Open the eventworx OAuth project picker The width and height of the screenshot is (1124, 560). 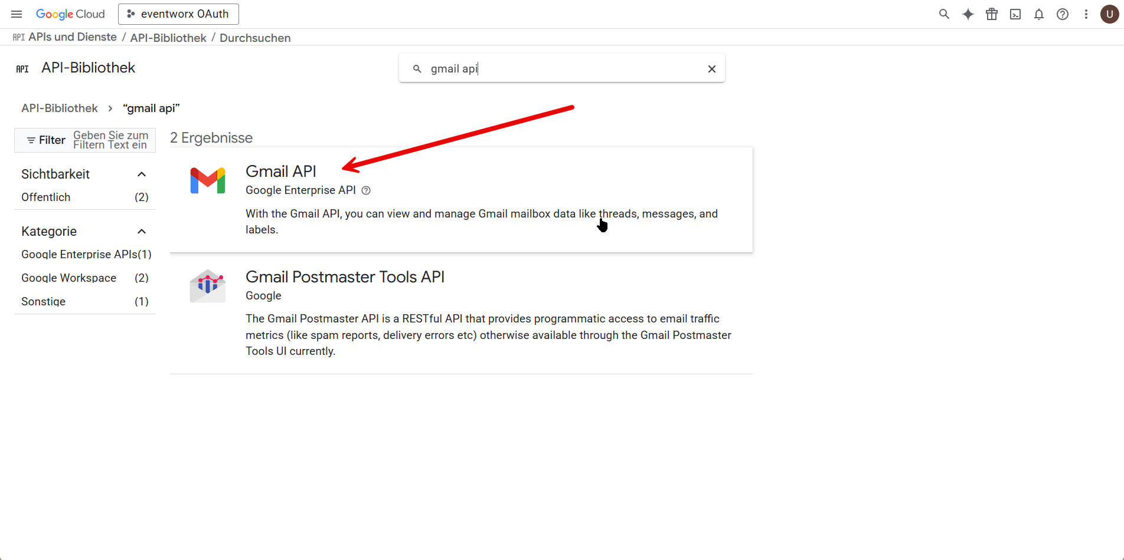178,14
